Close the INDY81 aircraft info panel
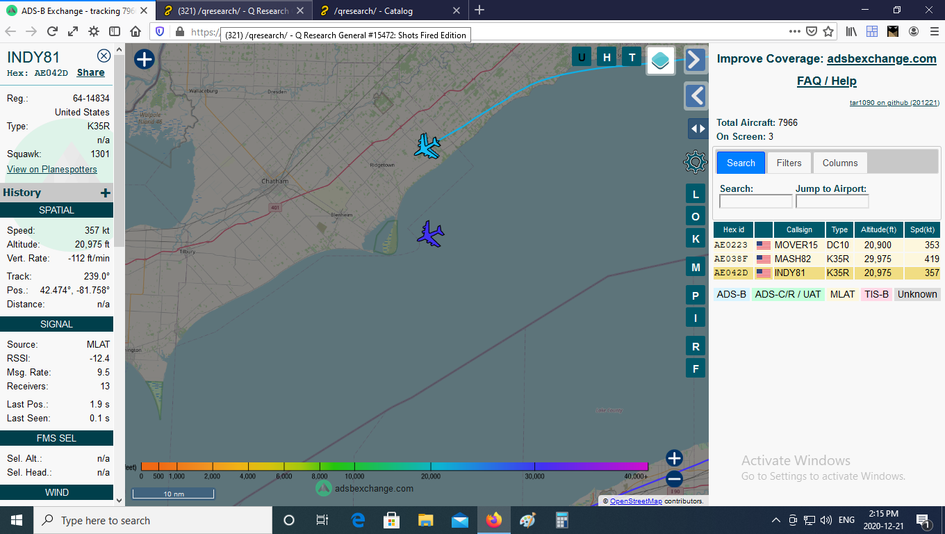This screenshot has height=534, width=945. pos(104,56)
